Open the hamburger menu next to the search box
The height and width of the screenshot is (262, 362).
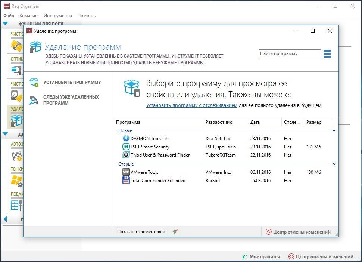(327, 53)
